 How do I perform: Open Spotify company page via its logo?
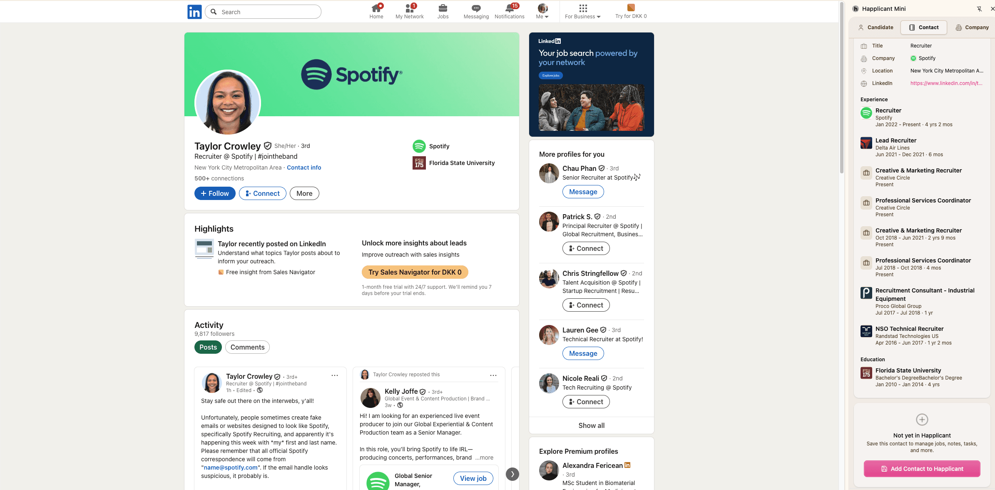click(x=419, y=146)
